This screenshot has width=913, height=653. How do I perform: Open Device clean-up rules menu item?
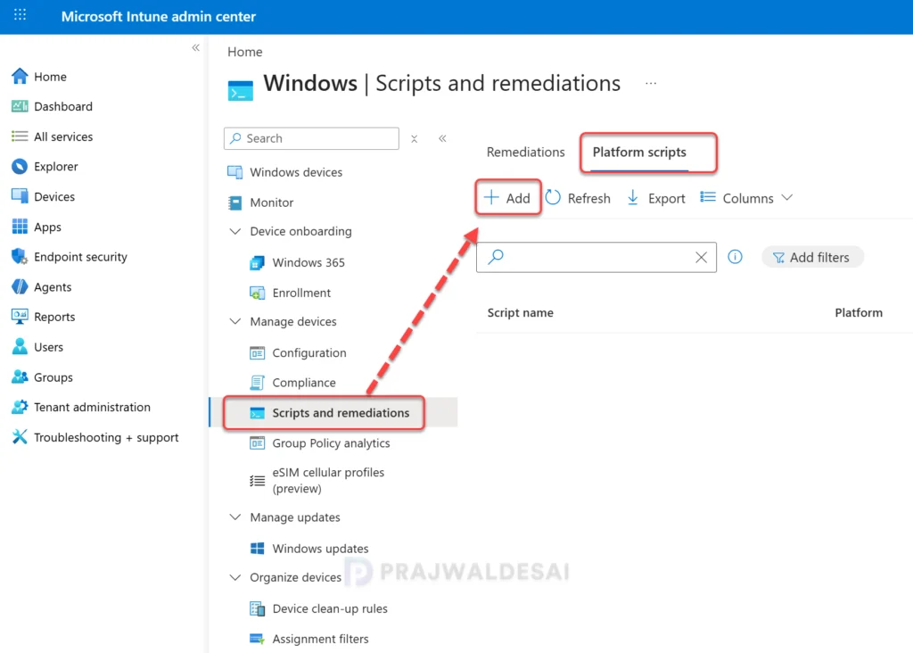tap(330, 608)
